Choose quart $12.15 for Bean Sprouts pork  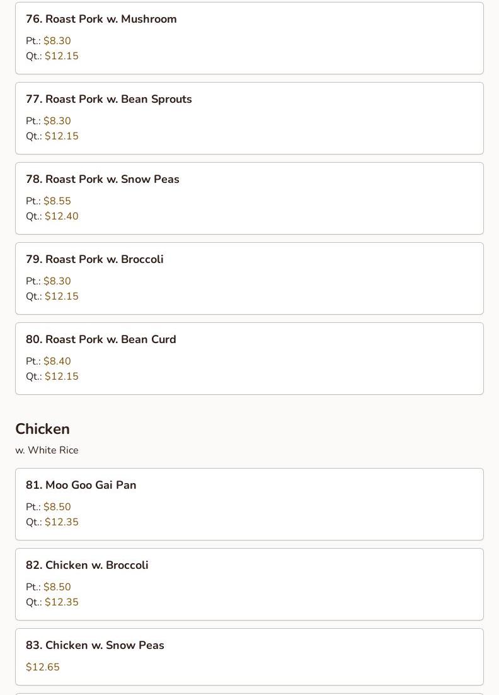click(x=61, y=136)
